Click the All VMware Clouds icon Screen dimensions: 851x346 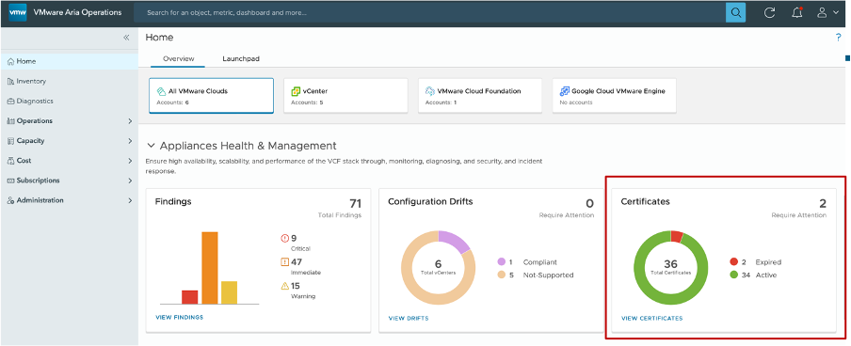tap(161, 91)
